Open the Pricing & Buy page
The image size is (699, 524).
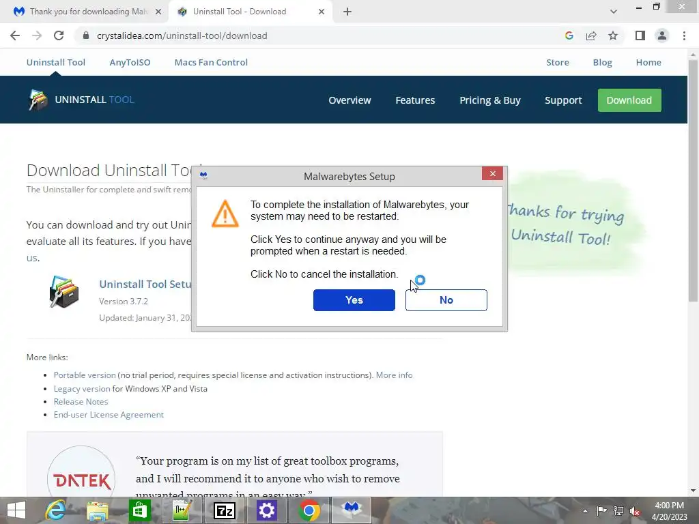[x=490, y=100]
